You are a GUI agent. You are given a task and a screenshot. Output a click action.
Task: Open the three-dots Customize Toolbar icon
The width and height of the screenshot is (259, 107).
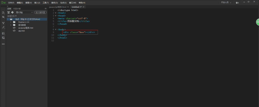(x=3, y=44)
